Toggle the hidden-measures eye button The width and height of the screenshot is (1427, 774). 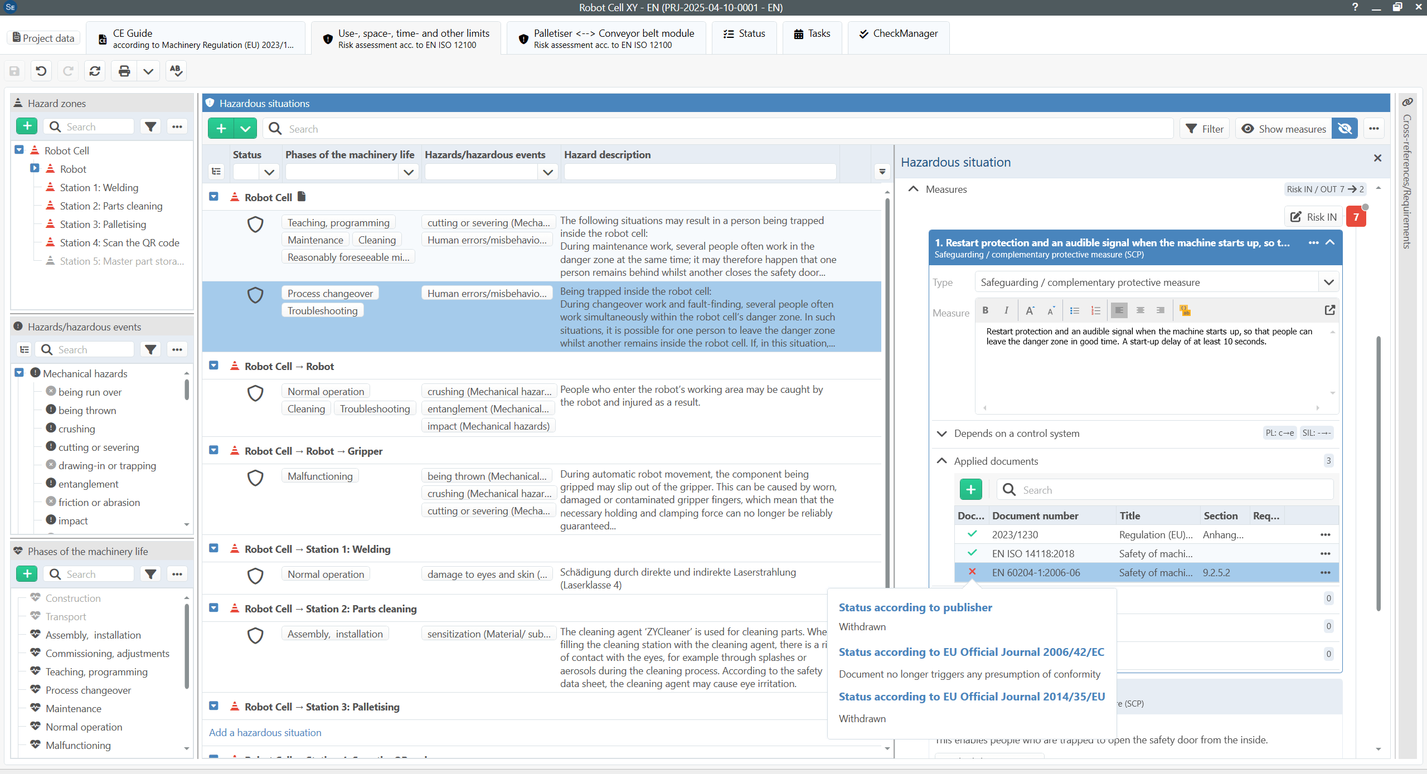click(1345, 129)
